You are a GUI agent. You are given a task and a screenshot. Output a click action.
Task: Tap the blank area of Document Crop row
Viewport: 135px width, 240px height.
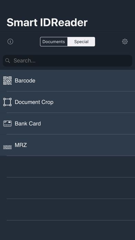pos(94,102)
